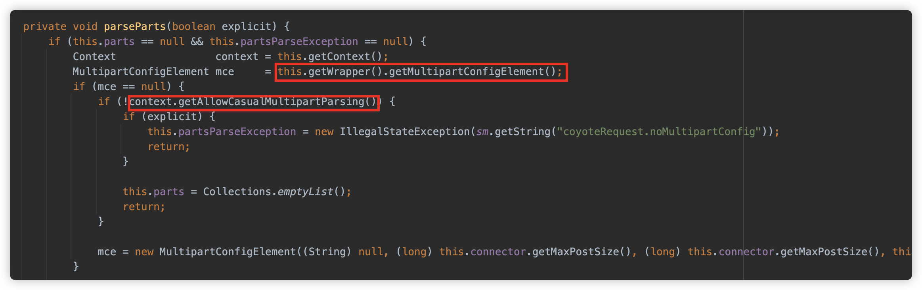Screen dimensions: 922x290
Task: Click the this.getWrapper() call
Action: tap(329, 72)
